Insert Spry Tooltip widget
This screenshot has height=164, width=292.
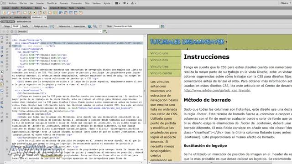click(x=81, y=13)
